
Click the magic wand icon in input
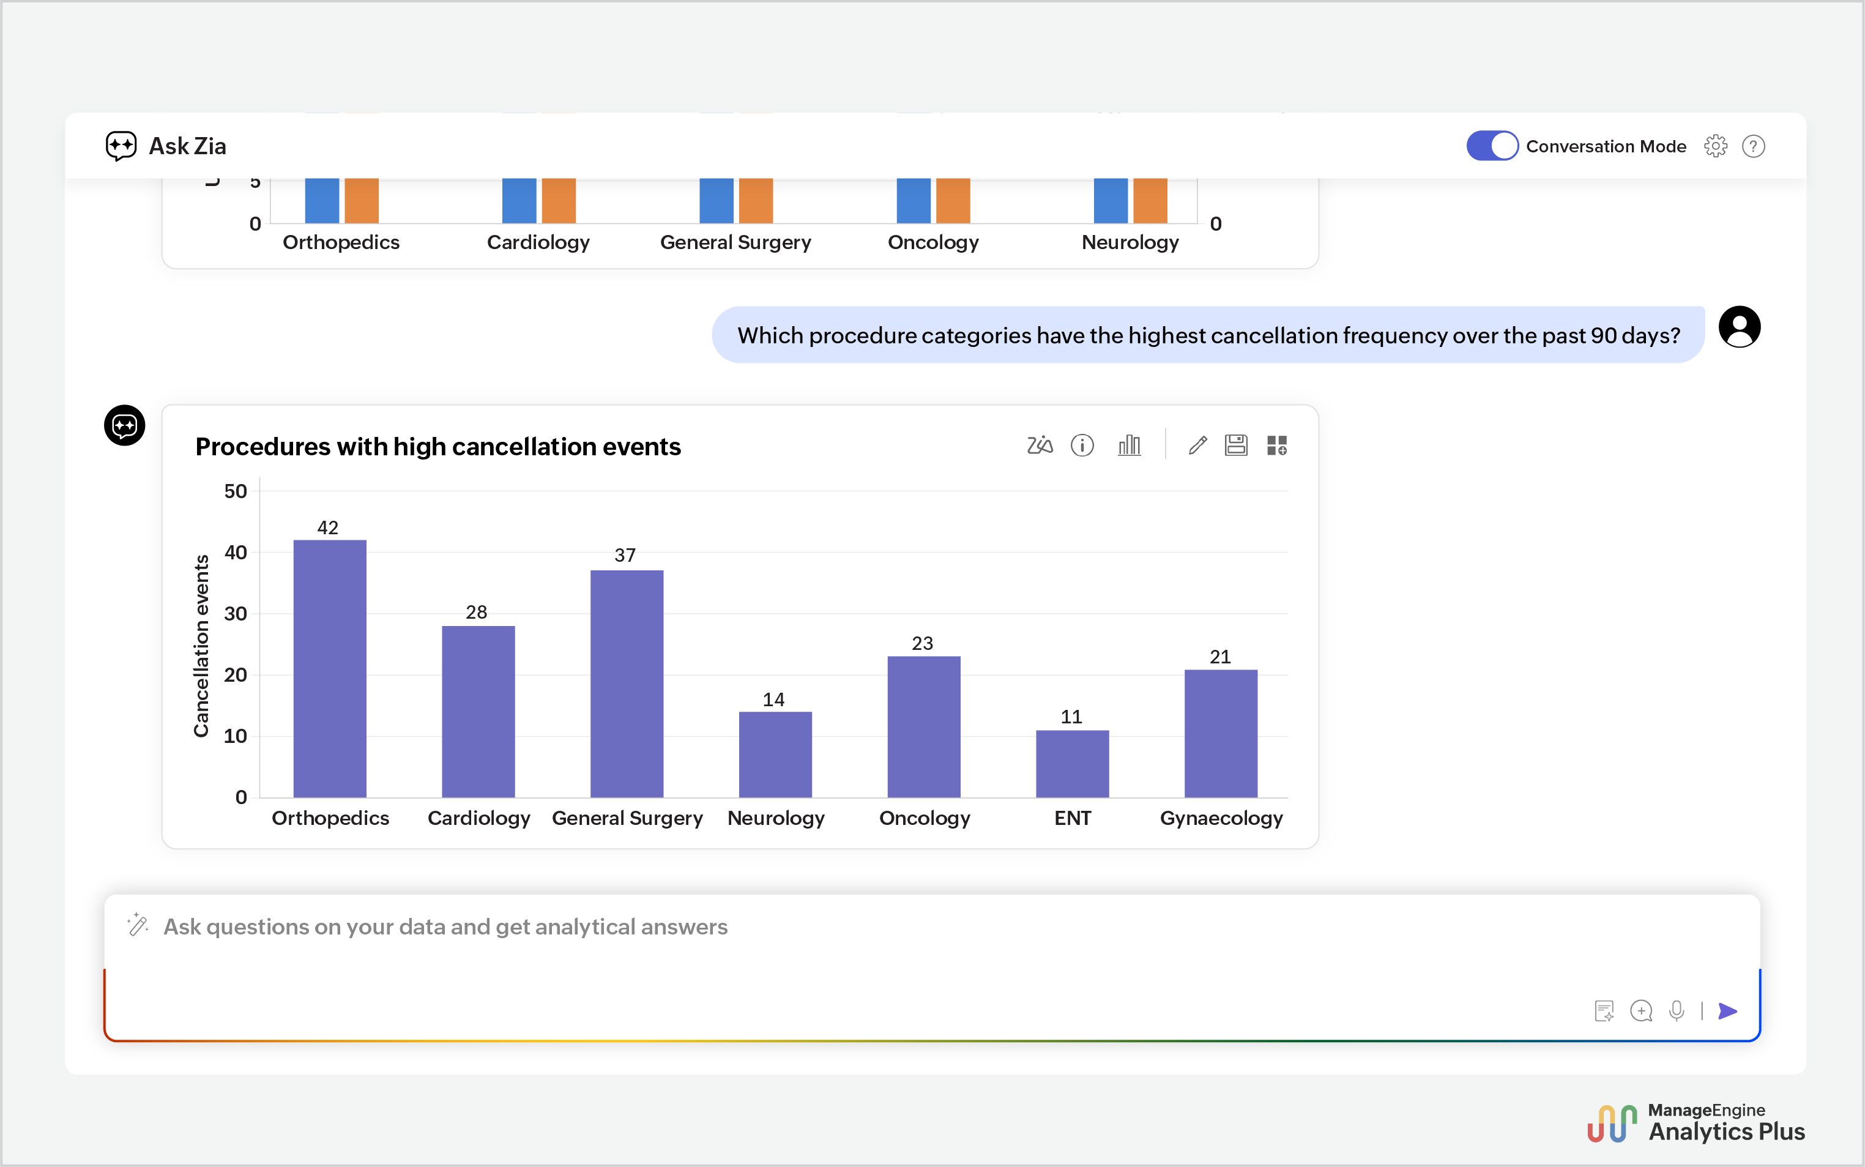point(137,925)
